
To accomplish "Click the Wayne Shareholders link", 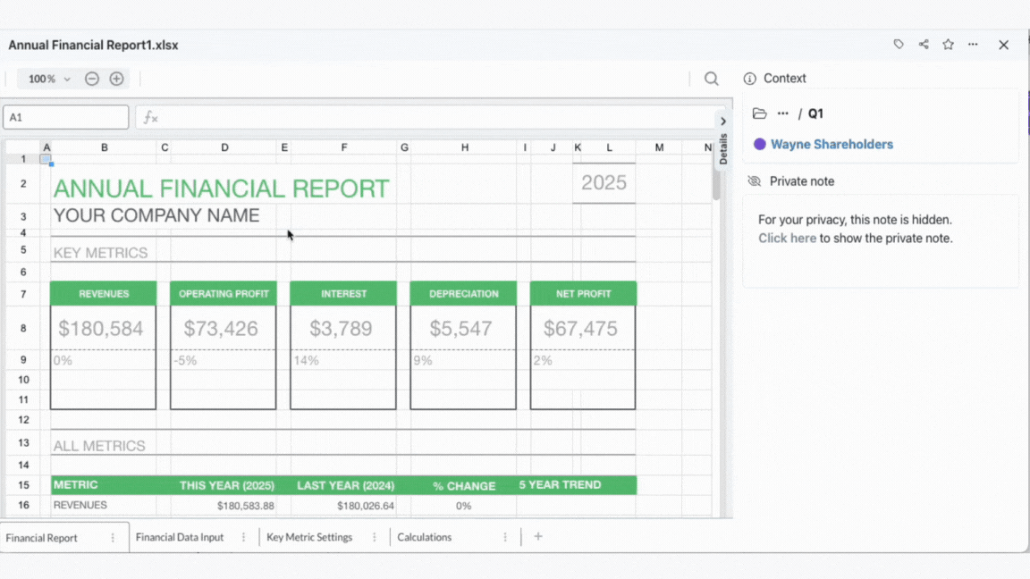I will pyautogui.click(x=832, y=144).
